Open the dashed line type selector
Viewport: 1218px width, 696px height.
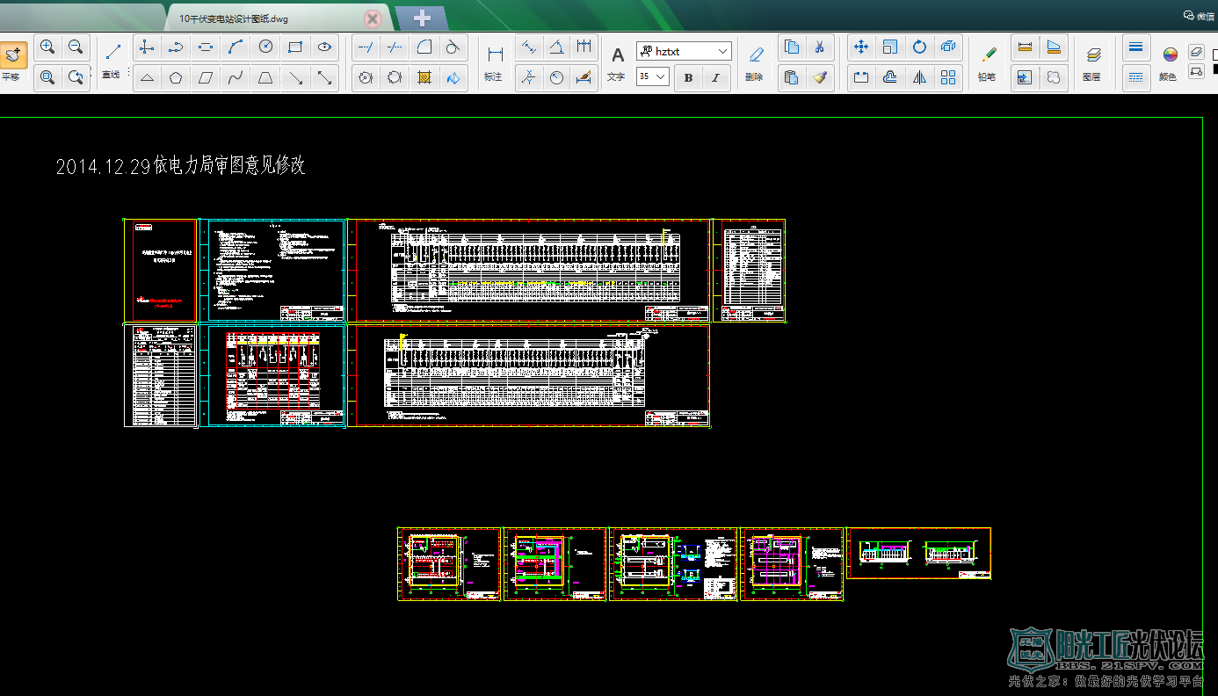pyautogui.click(x=1135, y=77)
